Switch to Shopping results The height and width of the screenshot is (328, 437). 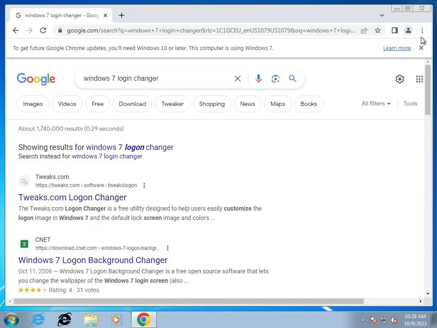[x=212, y=104]
